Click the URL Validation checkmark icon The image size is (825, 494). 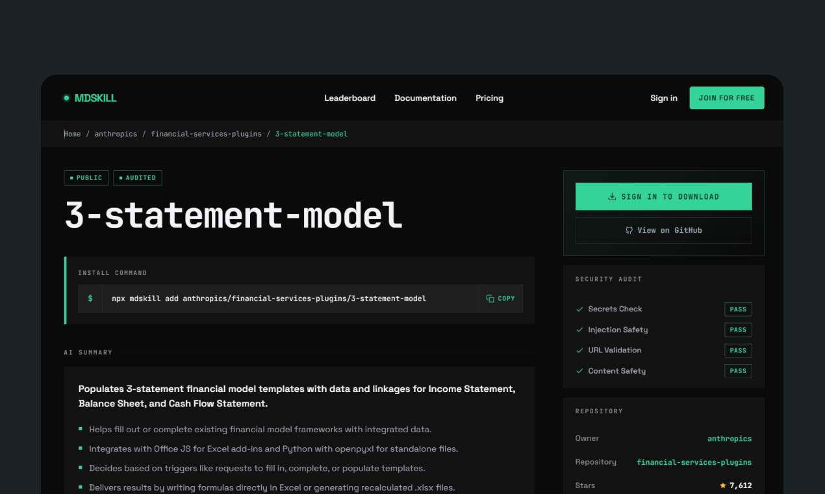coord(579,350)
